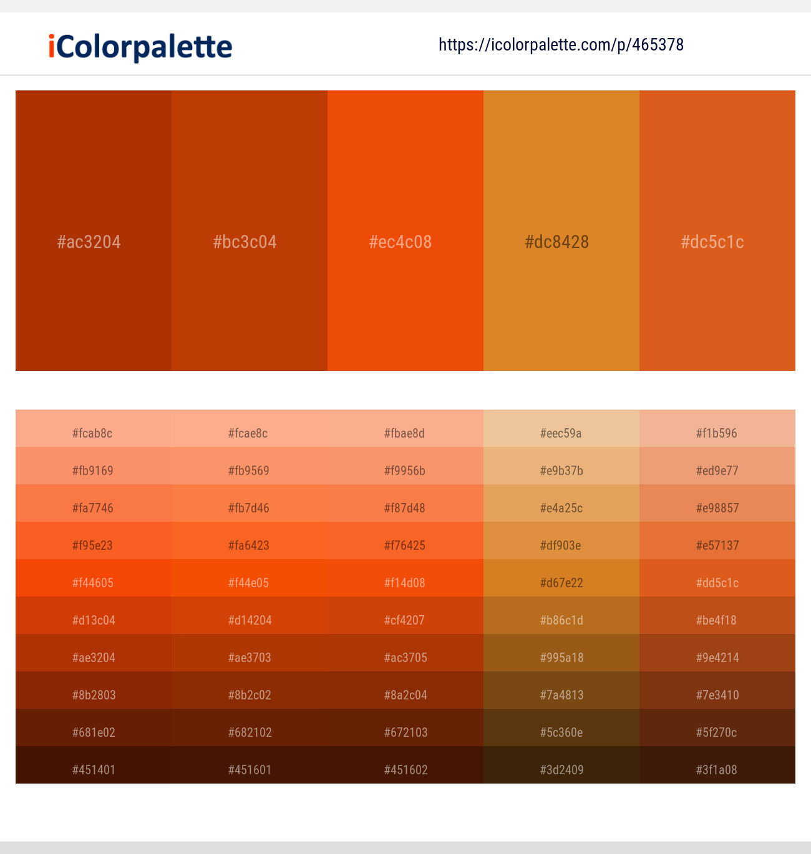This screenshot has width=811, height=854.
Task: Click the large #dc5c1c swatch
Action: coord(717,231)
